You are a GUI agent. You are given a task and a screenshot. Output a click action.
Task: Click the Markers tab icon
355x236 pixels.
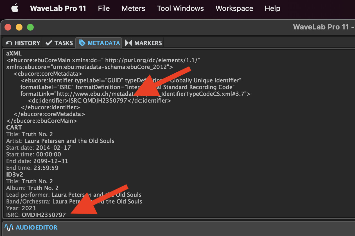click(x=129, y=43)
